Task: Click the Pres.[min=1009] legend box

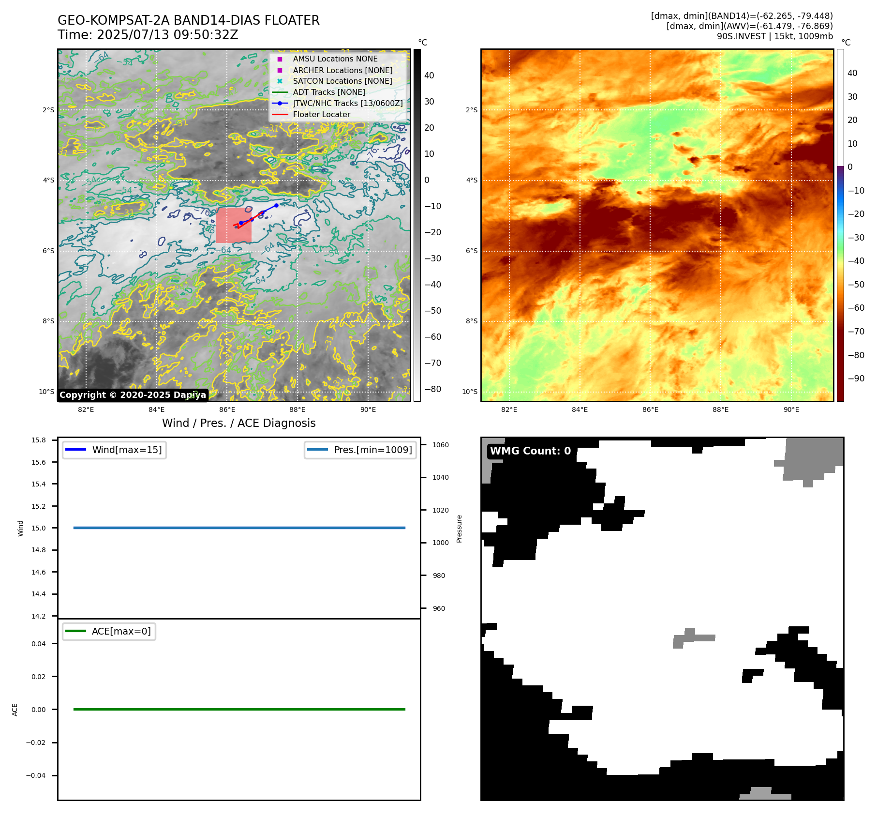Action: tap(360, 450)
